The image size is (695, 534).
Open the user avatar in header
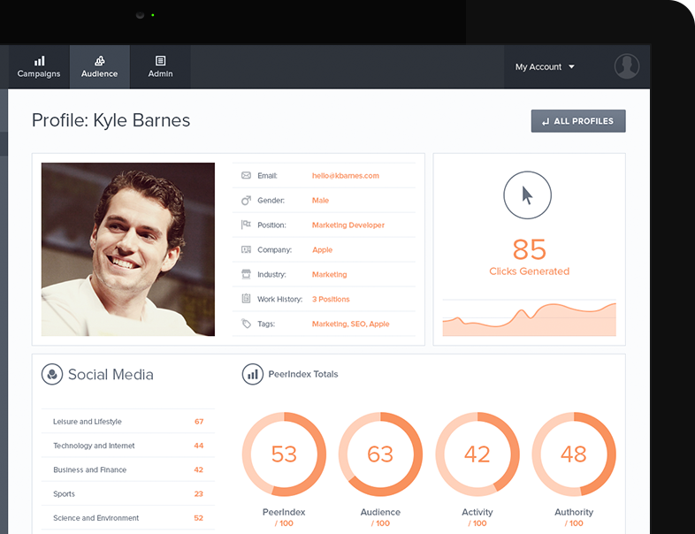pos(627,66)
